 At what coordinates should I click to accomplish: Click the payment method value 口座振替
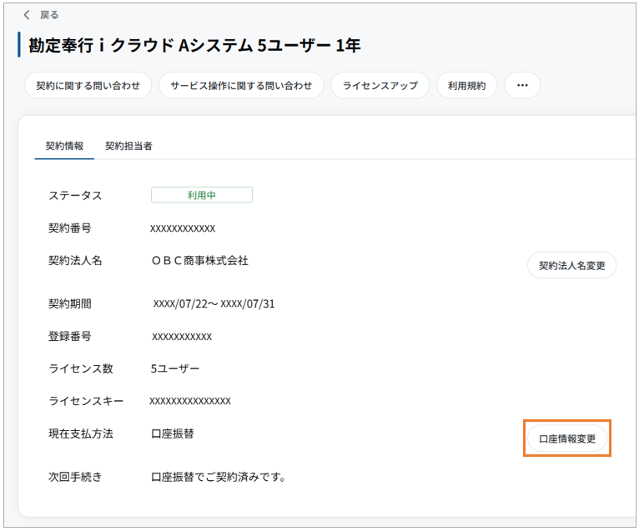coord(173,433)
